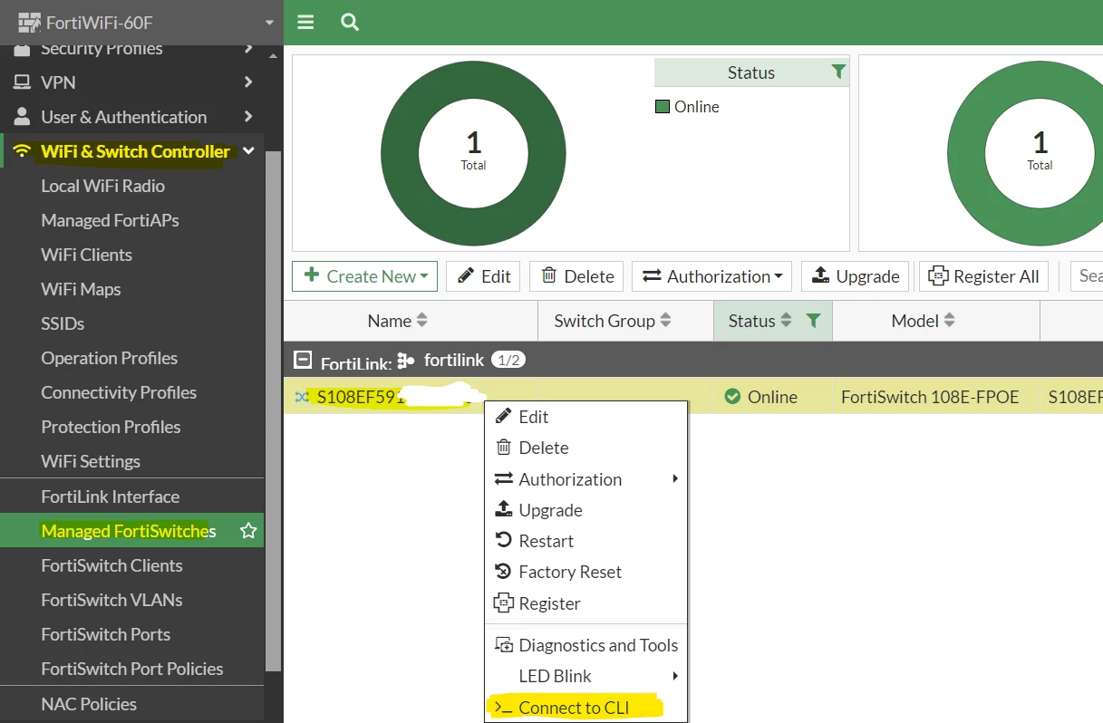Click sort arrows on Switch Group column
The image size is (1103, 723).
pos(665,321)
